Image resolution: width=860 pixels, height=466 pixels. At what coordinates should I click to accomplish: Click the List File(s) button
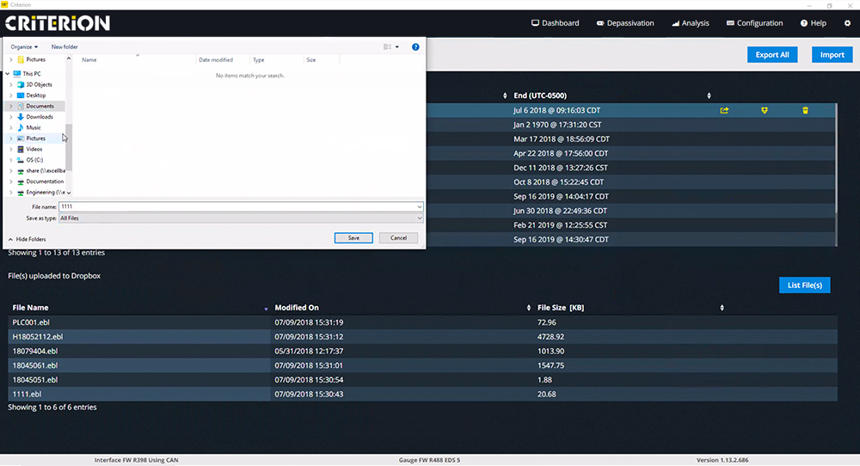pos(804,285)
